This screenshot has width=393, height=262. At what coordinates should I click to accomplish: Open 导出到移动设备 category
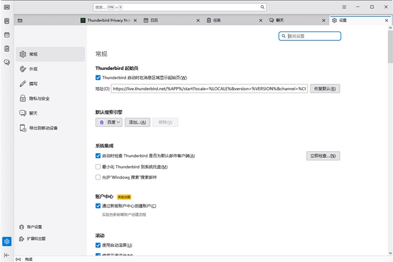[x=50, y=128]
